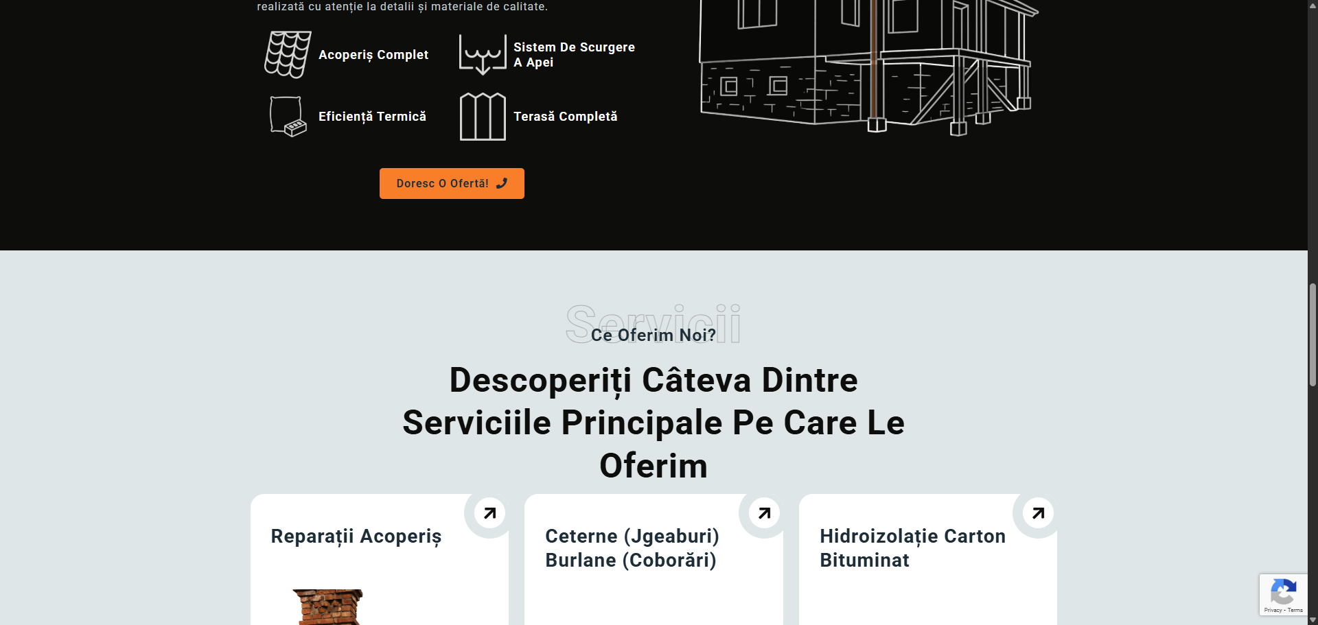Screen dimensions: 1318x625
Task: Click the Acoperiș Complet label
Action: [x=373, y=55]
